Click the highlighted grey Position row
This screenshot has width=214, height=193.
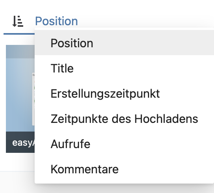(124, 43)
